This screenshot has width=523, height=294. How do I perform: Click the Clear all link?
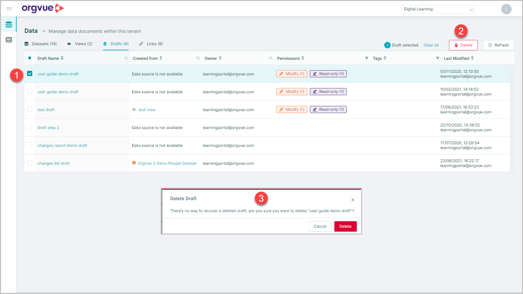click(431, 45)
